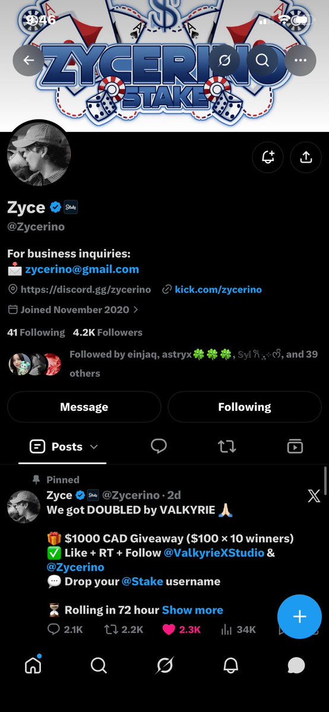Go to Home in bottom navigation
Image resolution: width=329 pixels, height=712 pixels.
[33, 664]
